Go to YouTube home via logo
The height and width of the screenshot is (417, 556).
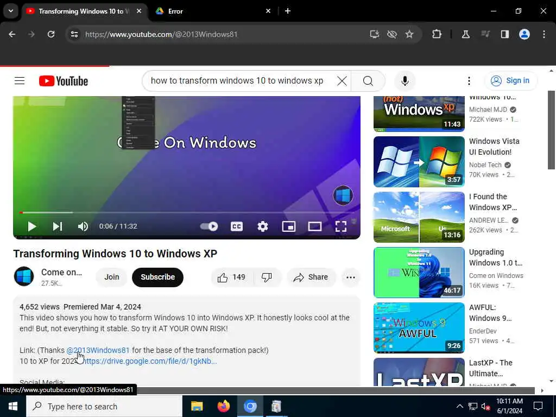point(64,81)
